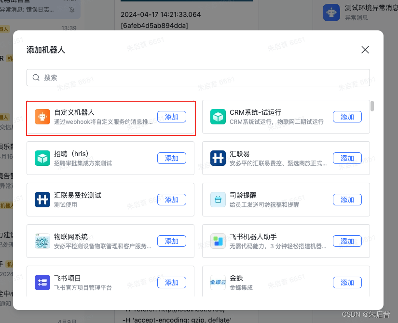
Task: Click the 物联网系统 title text
Action: tap(71, 237)
